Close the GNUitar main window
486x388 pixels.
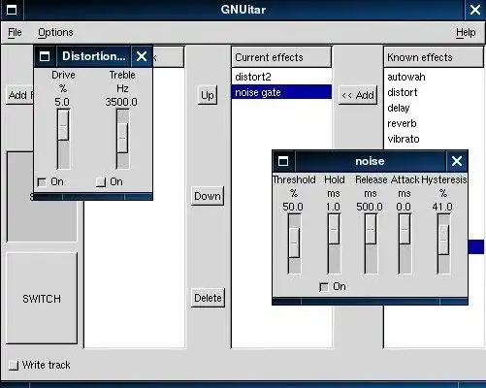click(x=475, y=10)
